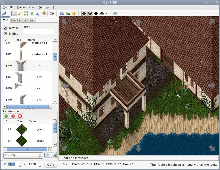The height and width of the screenshot is (170, 220).
Task: Select the pencil draw tool
Action: [20, 13]
